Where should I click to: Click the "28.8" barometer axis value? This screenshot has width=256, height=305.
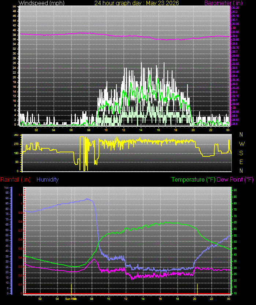pos(235,124)
